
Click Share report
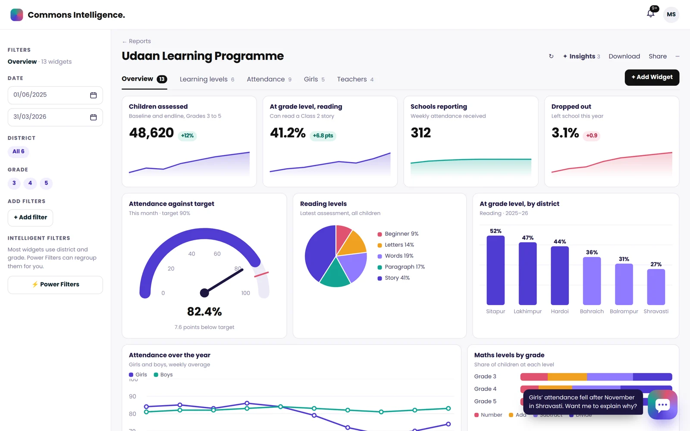pos(657,56)
